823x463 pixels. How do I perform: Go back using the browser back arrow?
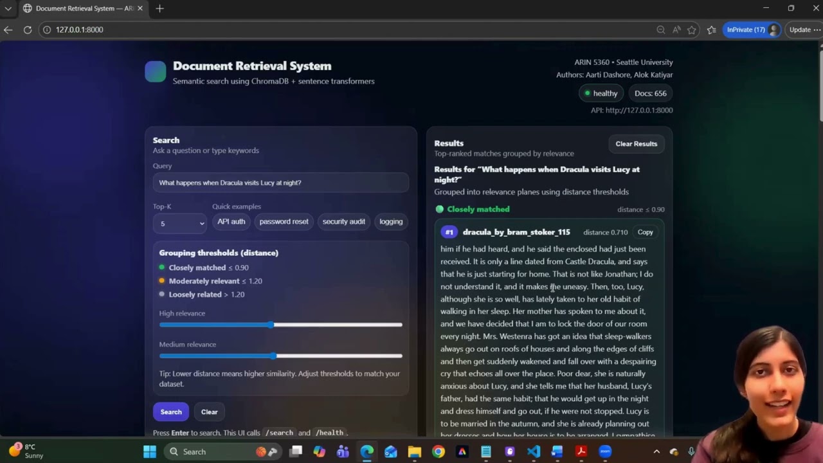point(8,30)
